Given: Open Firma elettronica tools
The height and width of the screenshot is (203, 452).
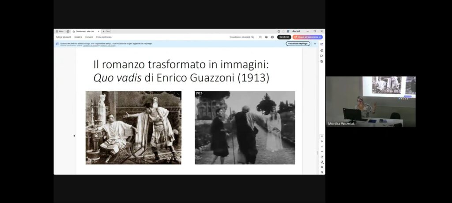Looking at the screenshot, I should click(x=104, y=37).
